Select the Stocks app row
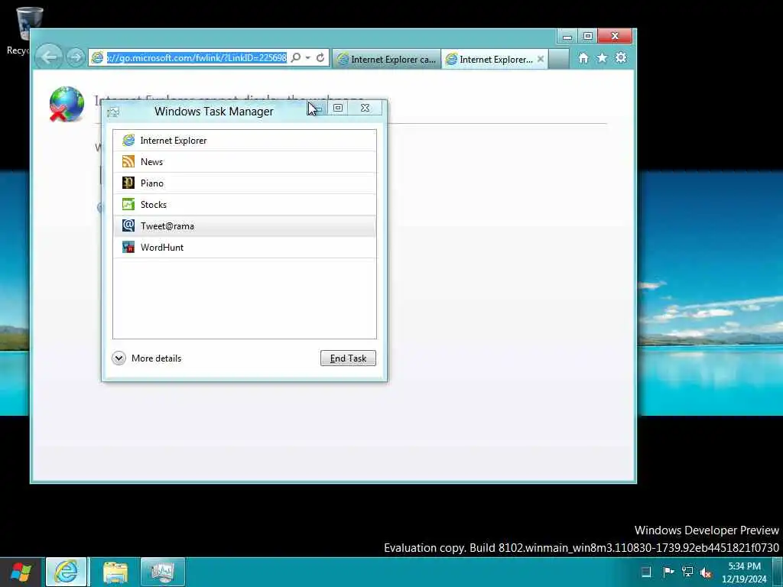Image resolution: width=783 pixels, height=587 pixels. tap(244, 205)
